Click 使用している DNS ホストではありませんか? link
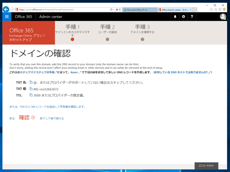 [182, 72]
